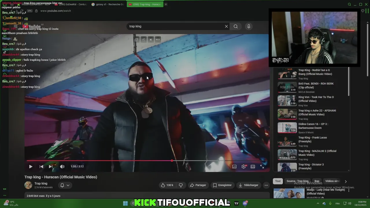The height and width of the screenshot is (208, 370).
Task: Open King Von Took Her To The O
Action: click(316, 99)
